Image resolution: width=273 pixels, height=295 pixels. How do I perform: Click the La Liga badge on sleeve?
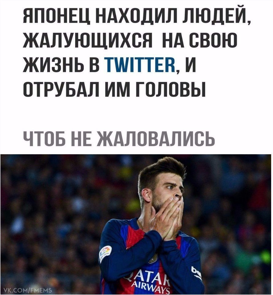(105, 254)
